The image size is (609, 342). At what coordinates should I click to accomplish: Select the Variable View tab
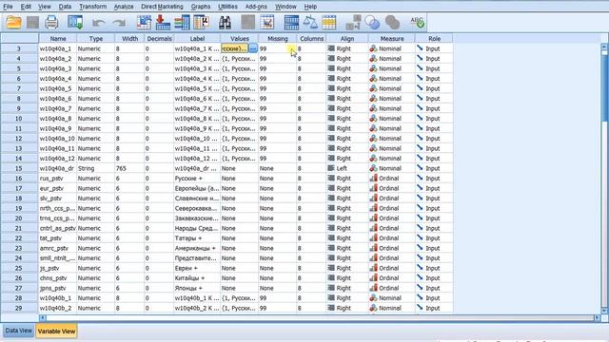[56, 332]
